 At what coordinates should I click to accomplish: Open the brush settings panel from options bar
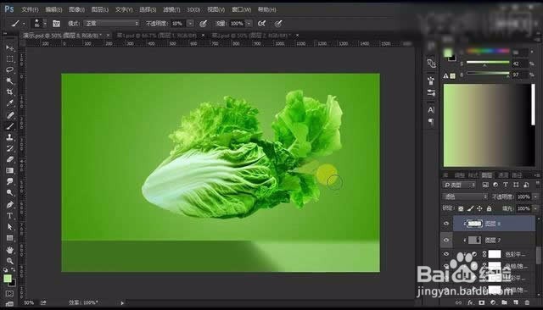click(56, 24)
